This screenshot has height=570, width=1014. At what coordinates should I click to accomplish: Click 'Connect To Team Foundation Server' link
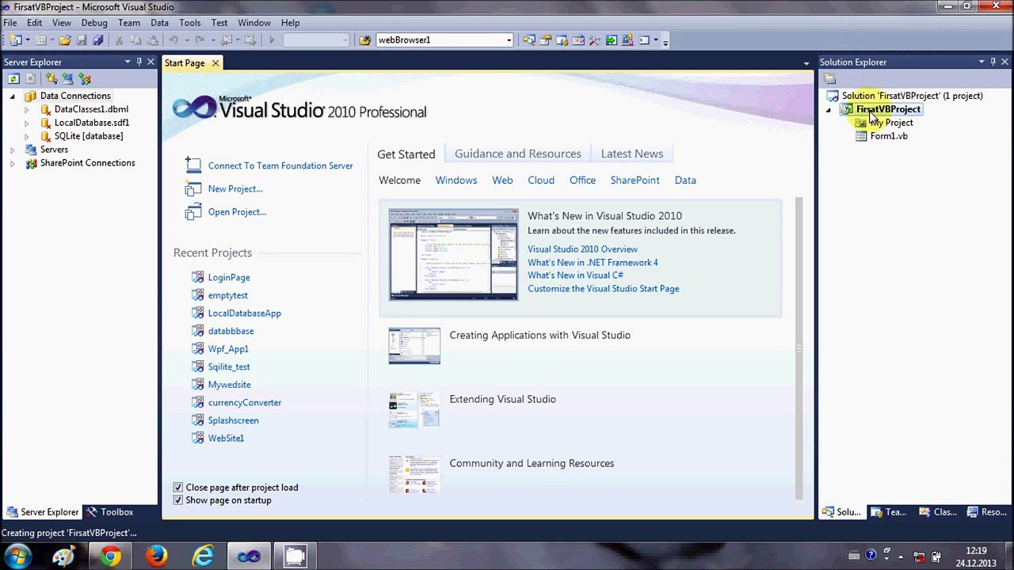[280, 165]
